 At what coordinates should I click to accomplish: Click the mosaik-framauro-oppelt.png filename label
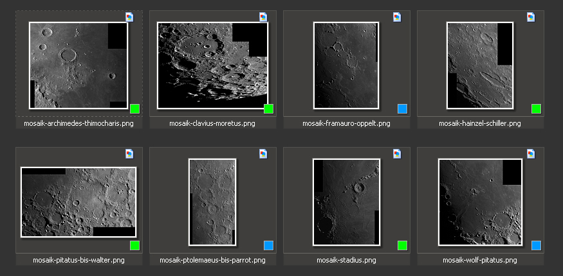pos(346,123)
